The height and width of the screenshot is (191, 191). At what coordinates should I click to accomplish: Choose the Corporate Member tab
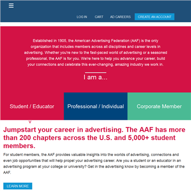pyautogui.click(x=159, y=106)
